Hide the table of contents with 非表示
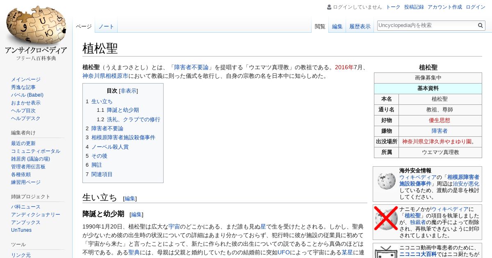The image size is (492, 258). tap(128, 91)
